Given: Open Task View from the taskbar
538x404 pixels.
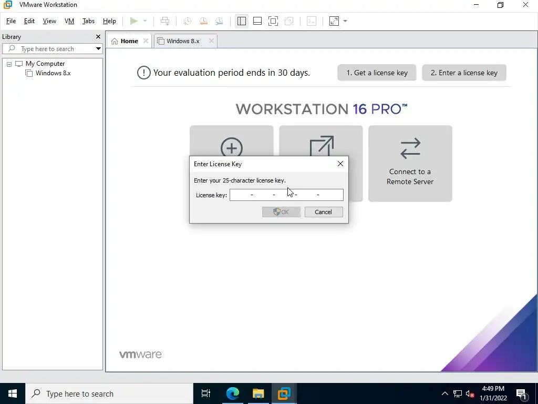Looking at the screenshot, I should pos(206,393).
